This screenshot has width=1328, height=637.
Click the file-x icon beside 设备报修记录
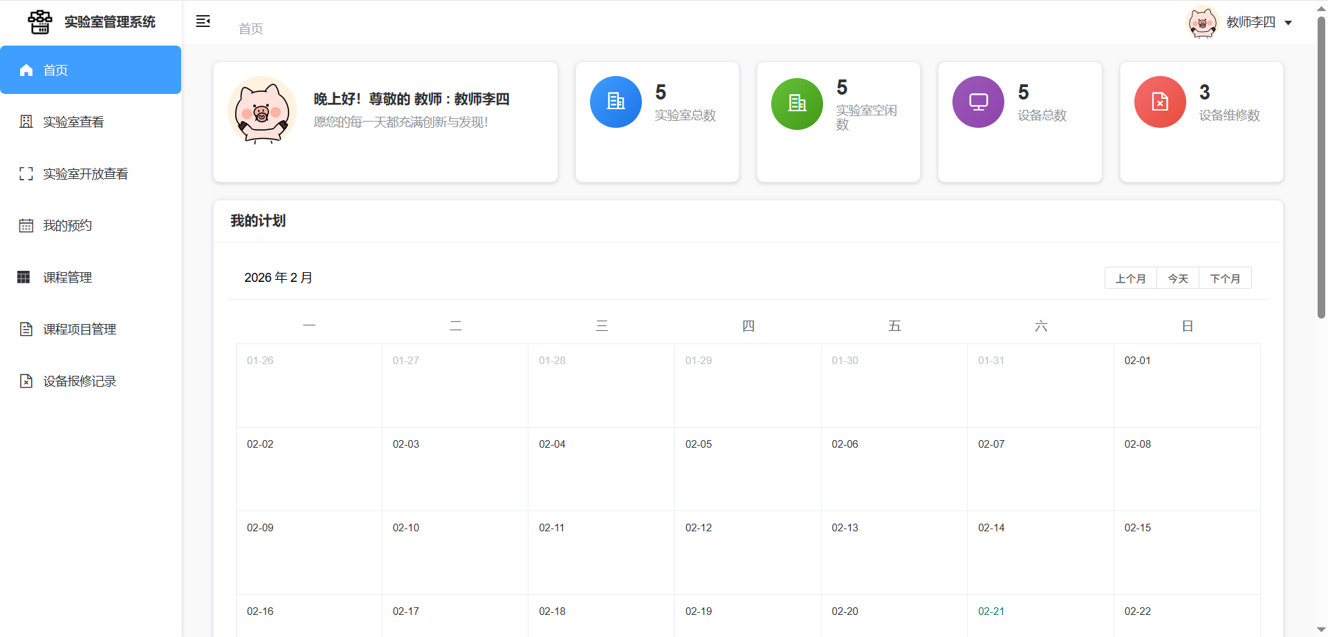26,381
